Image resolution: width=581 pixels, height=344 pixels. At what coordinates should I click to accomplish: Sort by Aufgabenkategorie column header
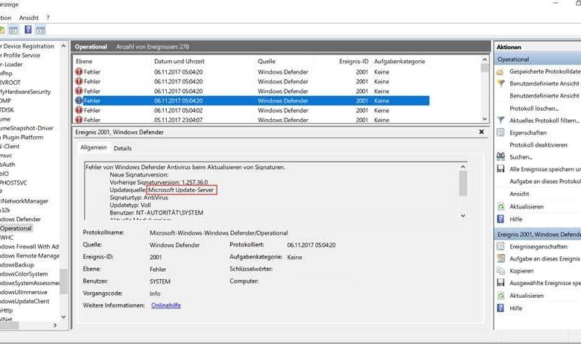pos(399,62)
